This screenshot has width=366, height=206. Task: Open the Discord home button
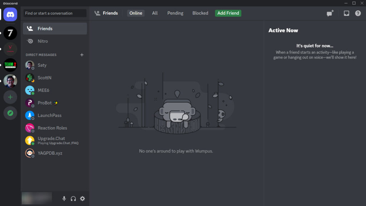click(10, 14)
